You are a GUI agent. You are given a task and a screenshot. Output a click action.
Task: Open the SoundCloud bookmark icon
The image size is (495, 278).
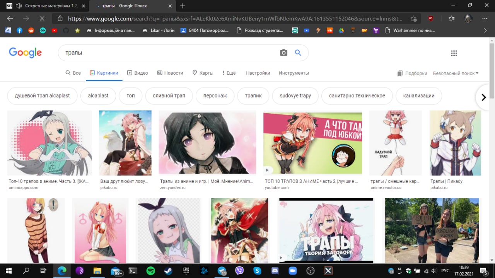coord(329,30)
